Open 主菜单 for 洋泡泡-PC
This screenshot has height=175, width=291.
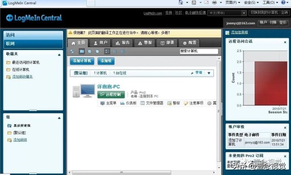click(108, 103)
